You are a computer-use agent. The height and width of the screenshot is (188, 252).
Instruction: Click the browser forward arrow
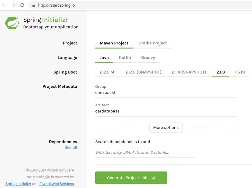(13, 5)
